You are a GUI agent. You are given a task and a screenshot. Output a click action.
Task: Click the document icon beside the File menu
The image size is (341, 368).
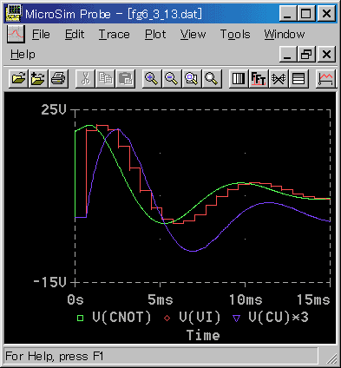pyautogui.click(x=16, y=34)
